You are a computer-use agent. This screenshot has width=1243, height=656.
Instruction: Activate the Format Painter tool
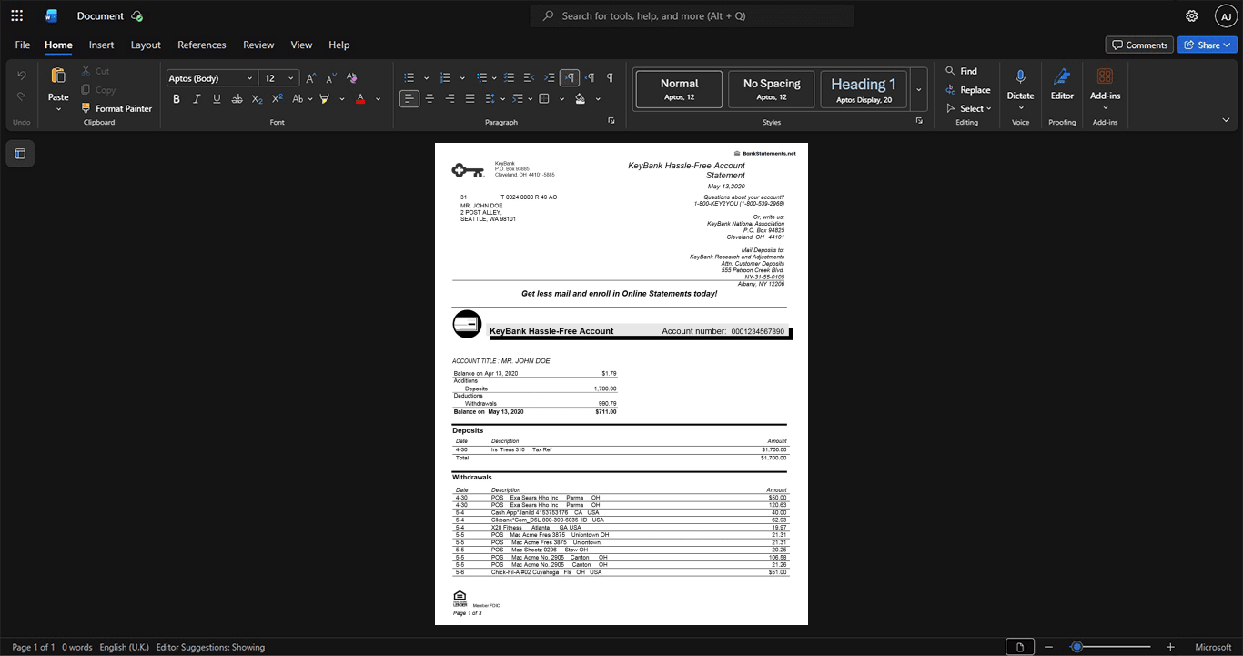116,108
